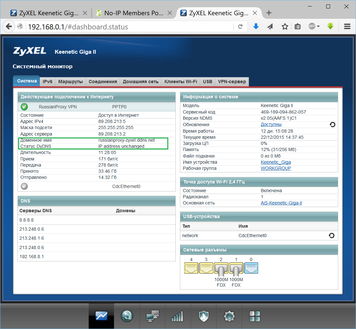Open the System Monitor icon in bottom bar
Screen dimensions: 356x329
coord(102,316)
